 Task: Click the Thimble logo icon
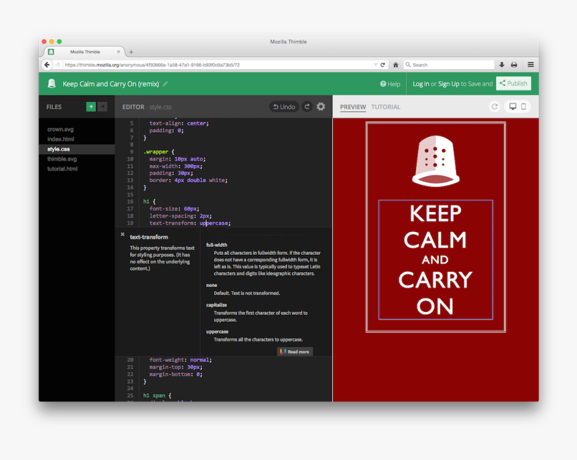tap(52, 84)
